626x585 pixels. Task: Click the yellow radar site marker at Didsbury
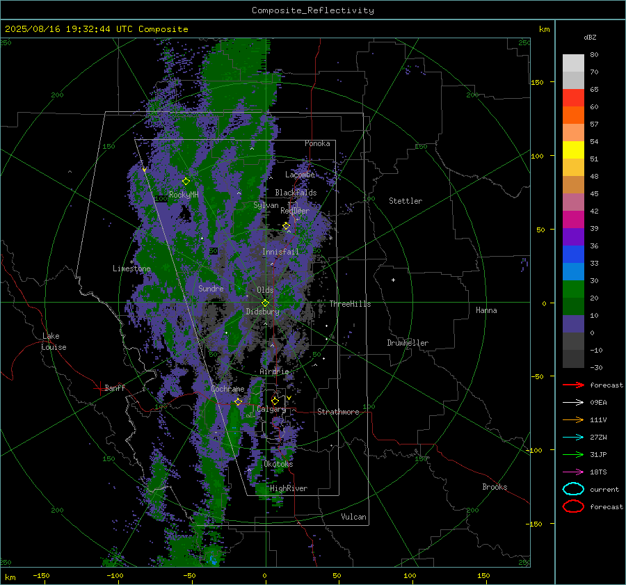click(265, 303)
